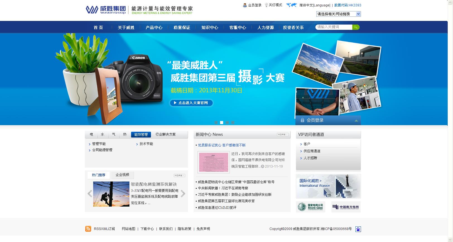Click the right carousel arrow in recommendations
The width and height of the screenshot is (453, 242).
(183, 193)
